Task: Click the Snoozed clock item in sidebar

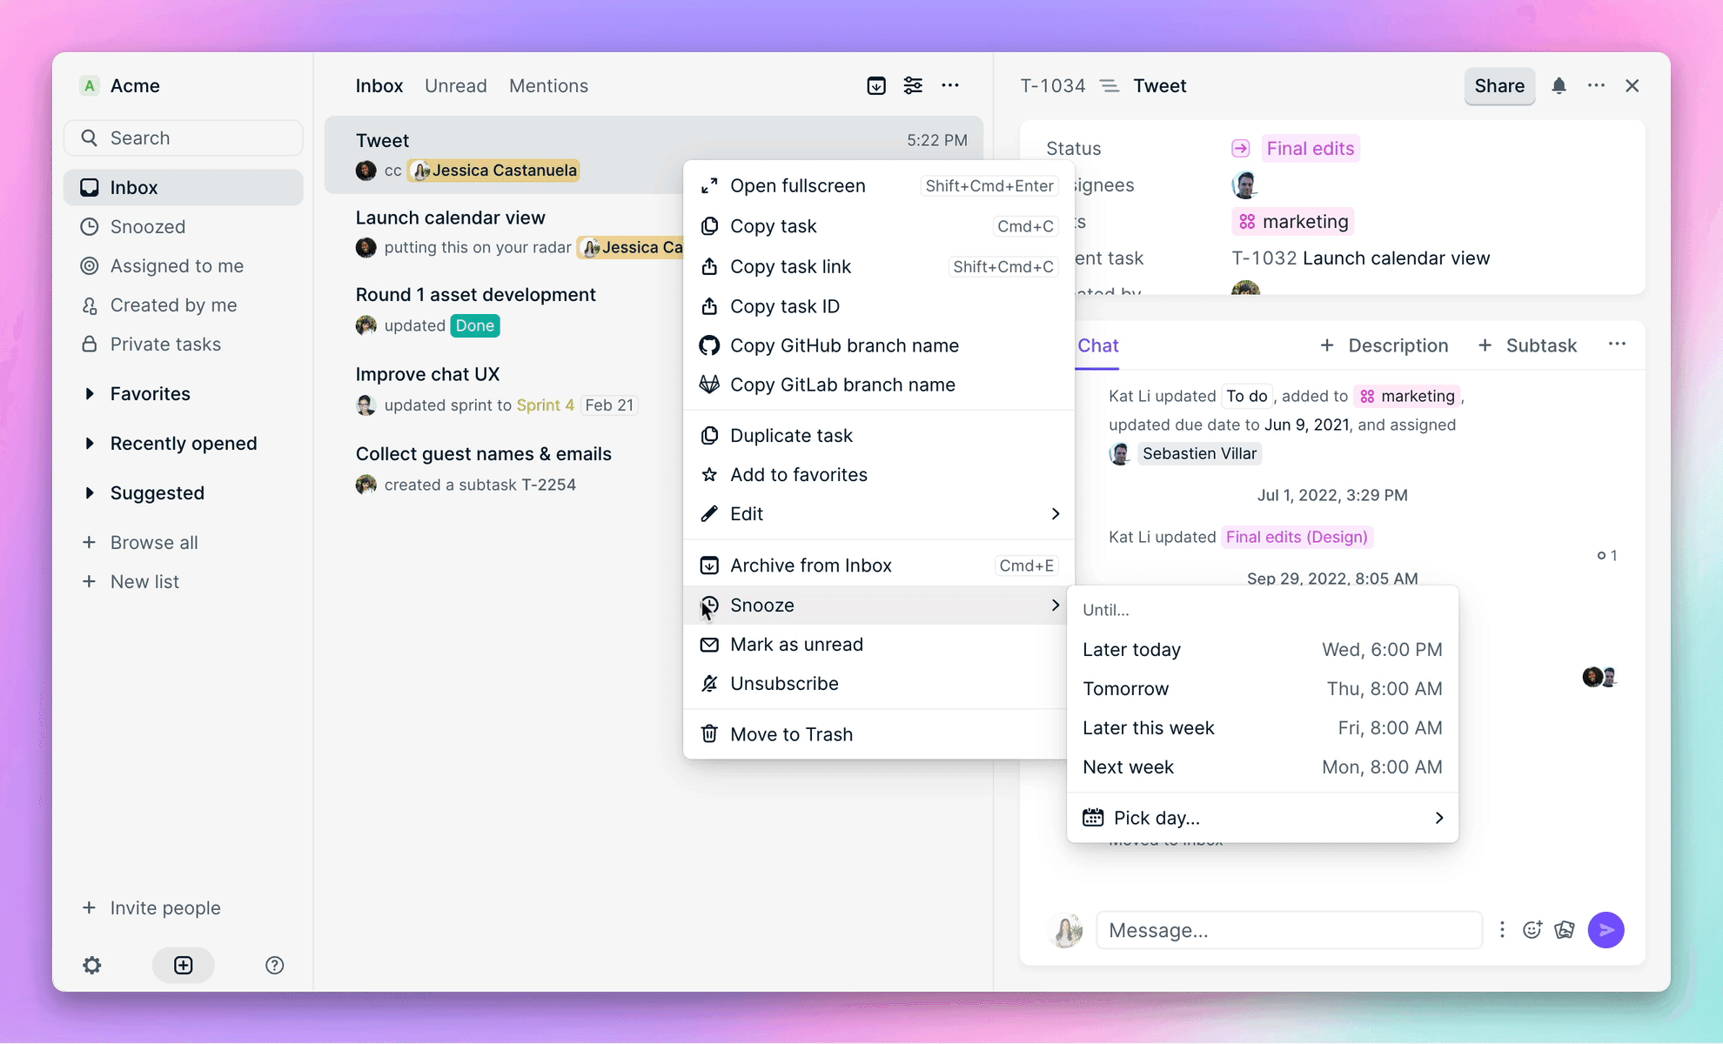Action: [184, 226]
